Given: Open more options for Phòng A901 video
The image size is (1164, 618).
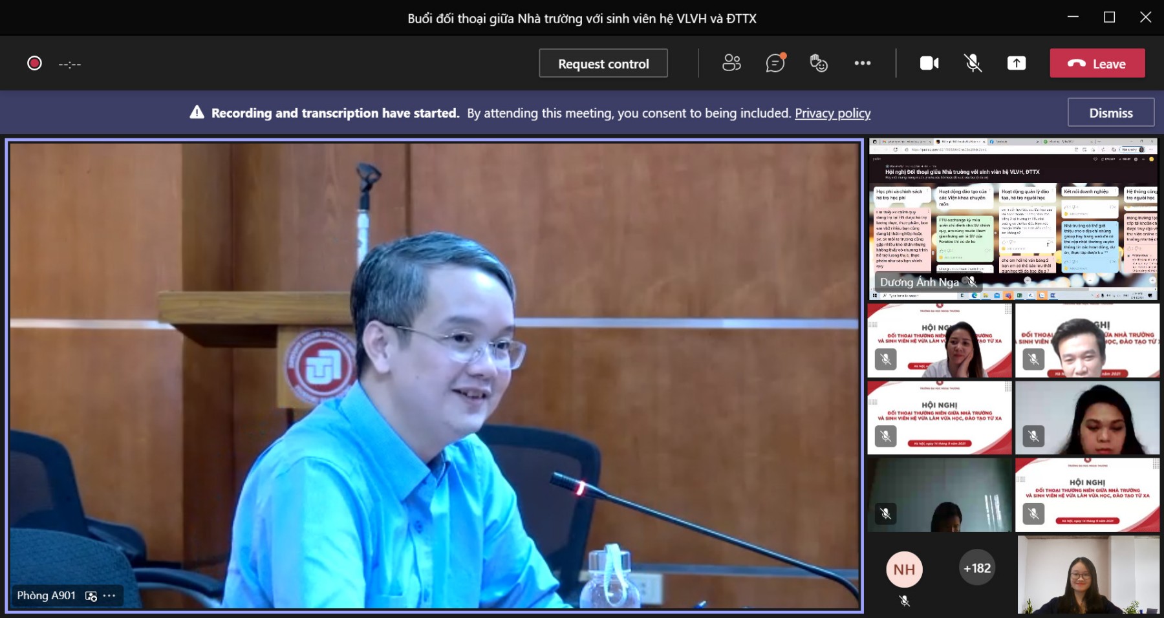Looking at the screenshot, I should (x=109, y=596).
